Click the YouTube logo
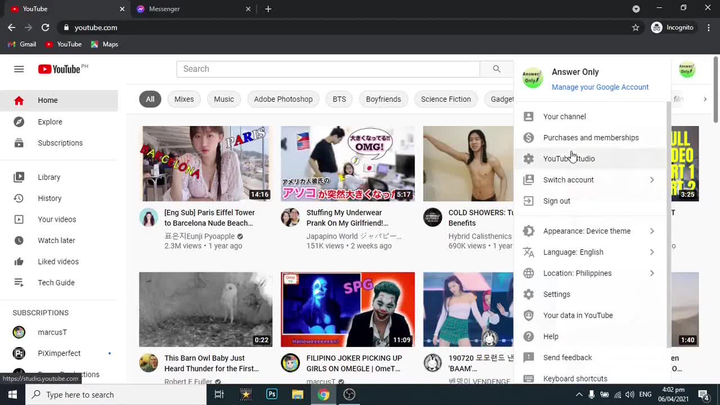This screenshot has height=405, width=720. point(59,69)
